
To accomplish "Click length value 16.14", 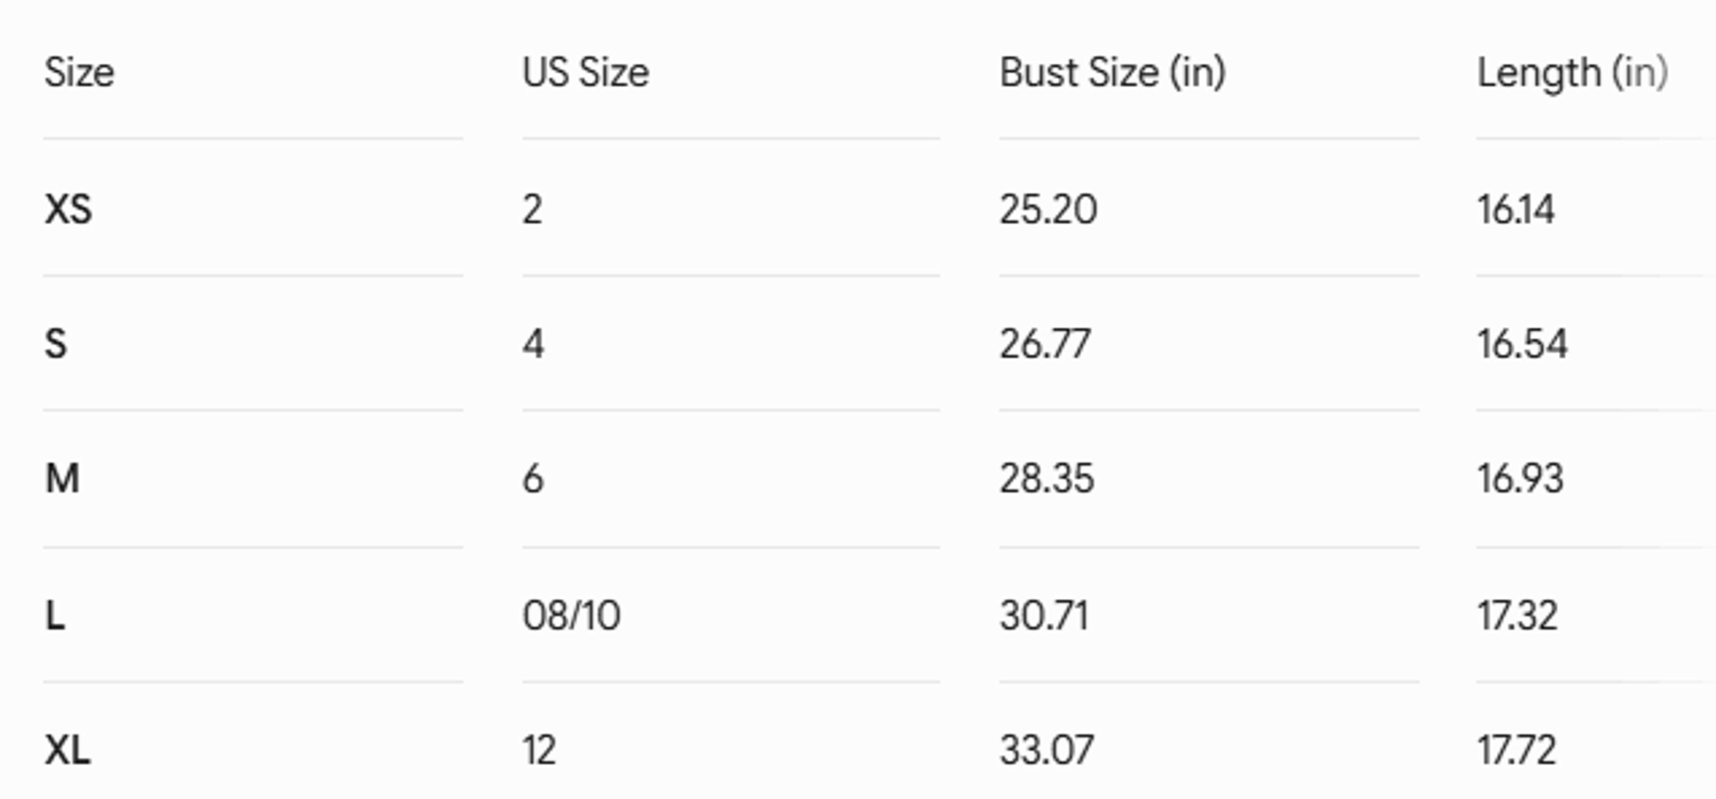I will pyautogui.click(x=1516, y=209).
